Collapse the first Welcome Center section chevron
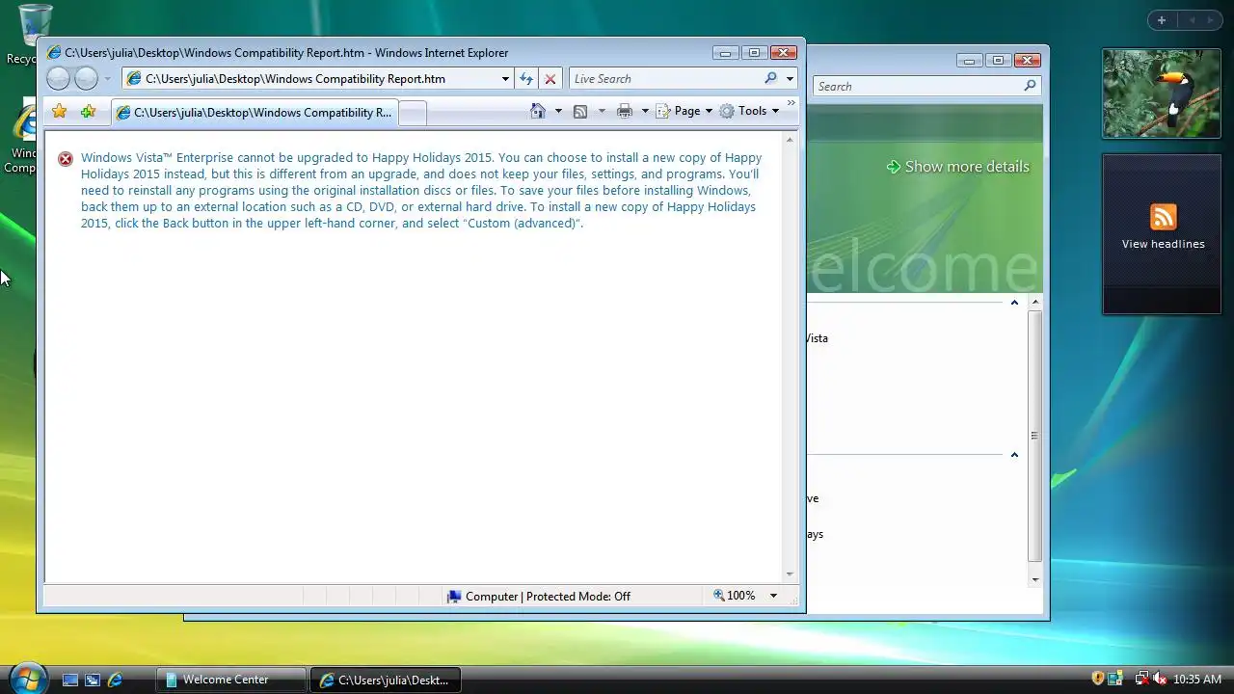 coord(1014,303)
